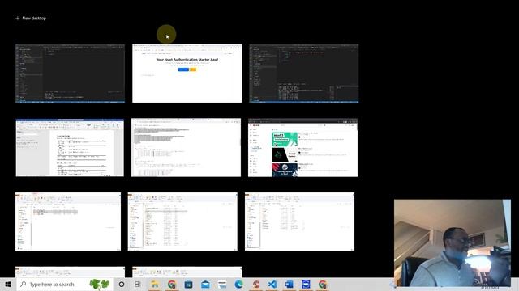The image size is (519, 291).
Task: Click the blue button in Nuxt app thumbnail
Action: coord(183,70)
